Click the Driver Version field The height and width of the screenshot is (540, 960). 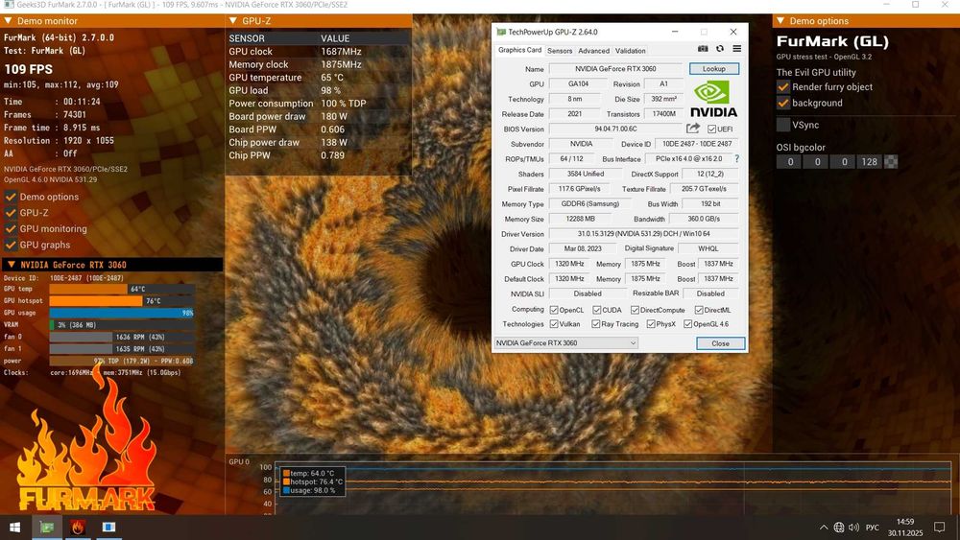pos(643,234)
